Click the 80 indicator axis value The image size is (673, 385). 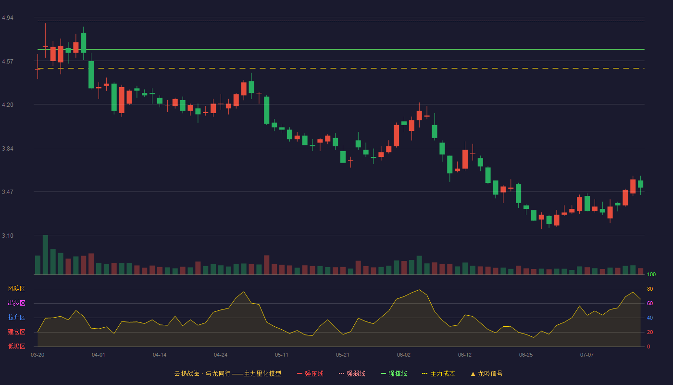point(650,289)
